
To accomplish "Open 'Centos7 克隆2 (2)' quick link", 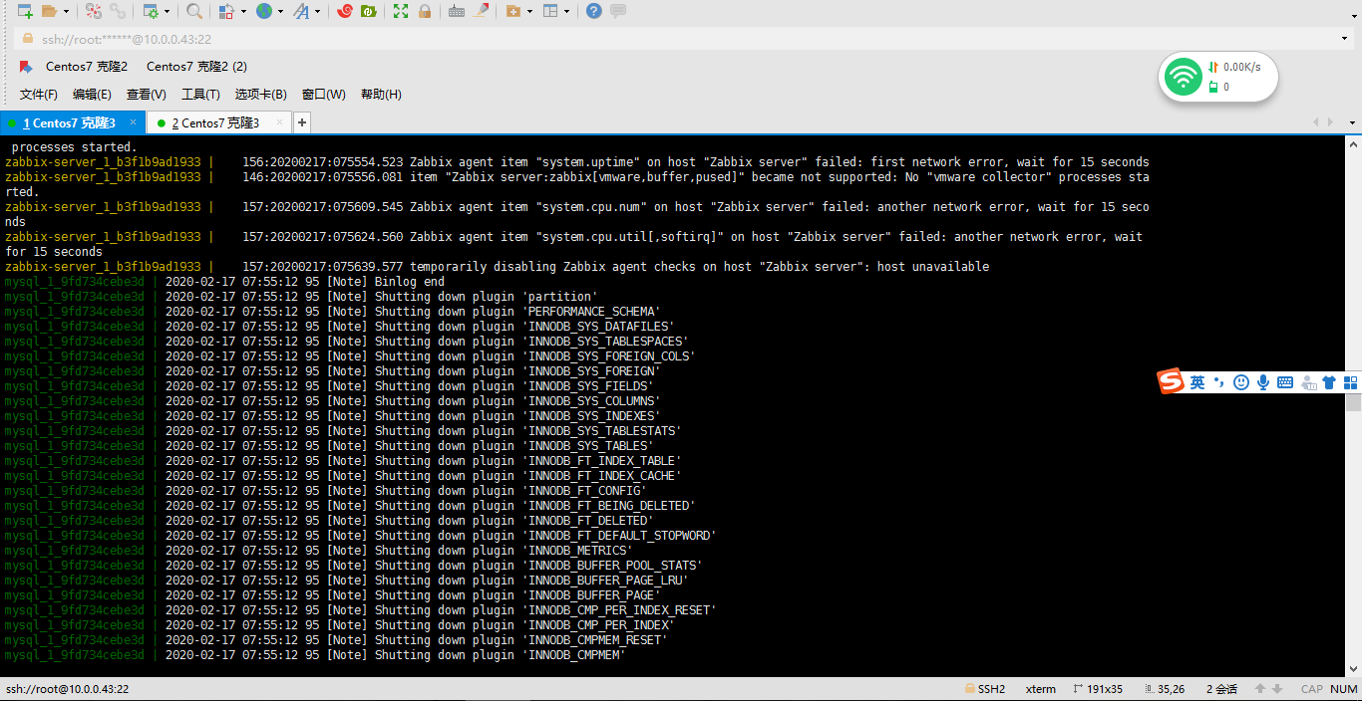I will tap(196, 67).
